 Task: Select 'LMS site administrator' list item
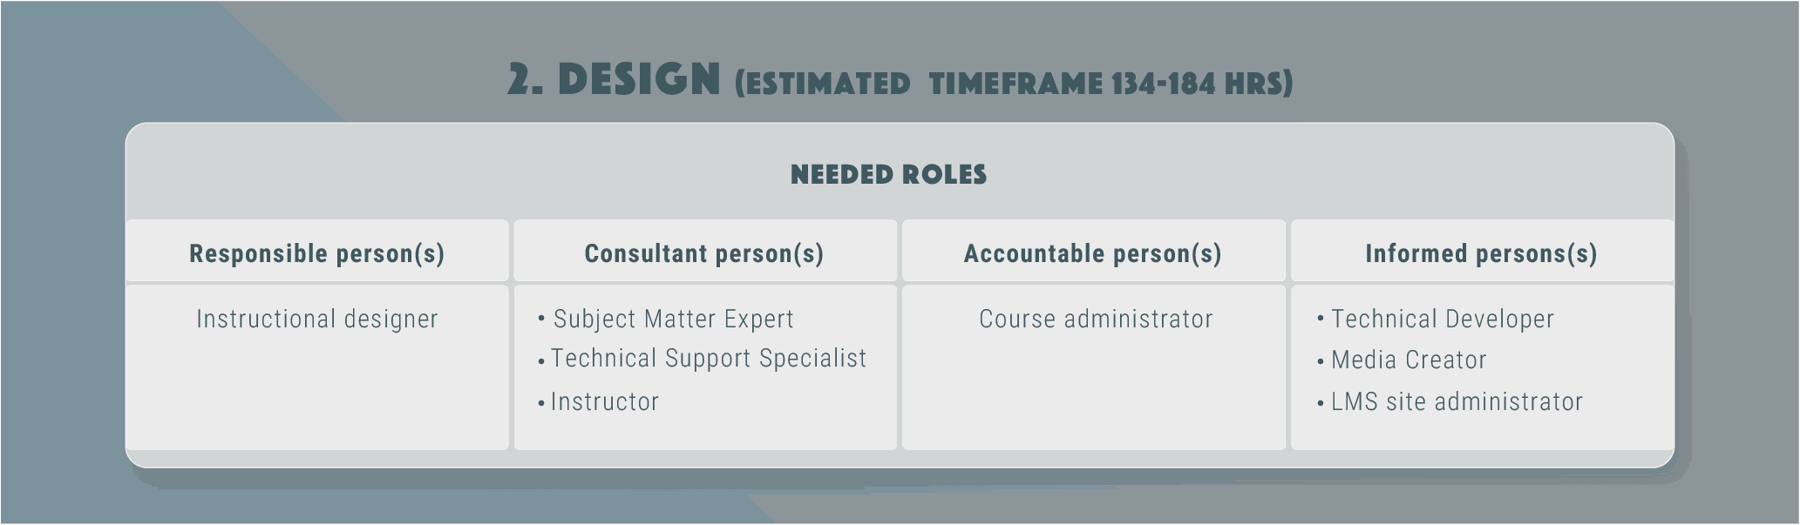click(x=1457, y=401)
